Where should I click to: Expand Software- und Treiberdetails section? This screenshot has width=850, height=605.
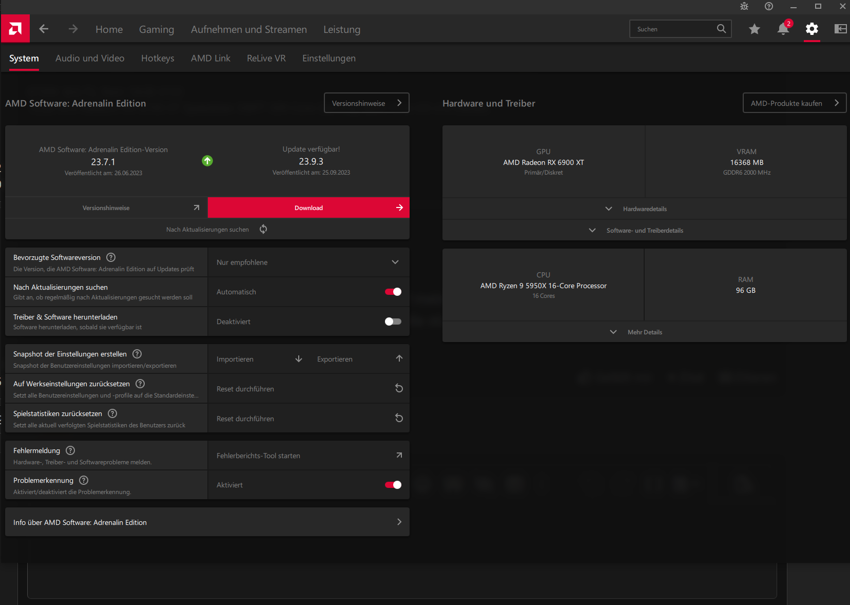645,231
